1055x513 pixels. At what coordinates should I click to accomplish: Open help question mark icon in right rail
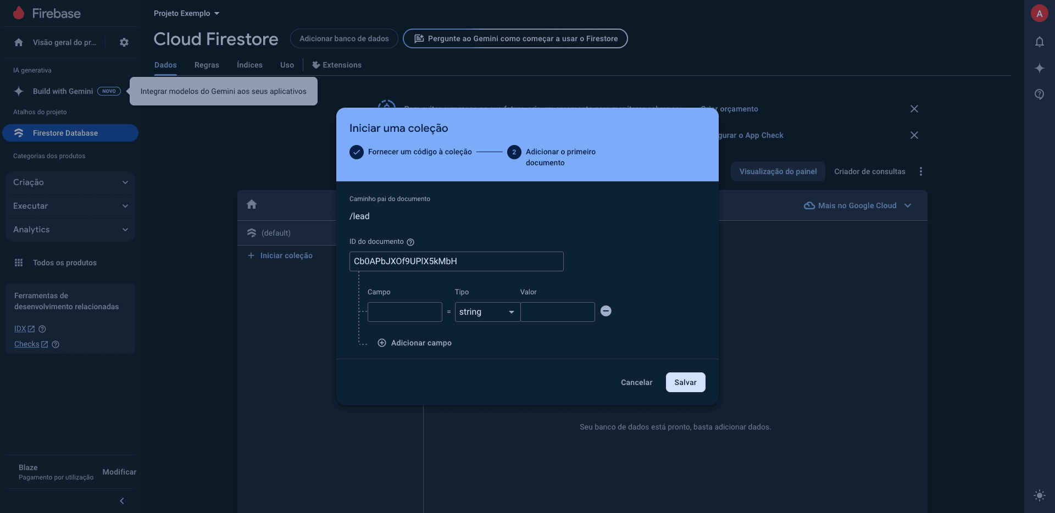click(1039, 94)
